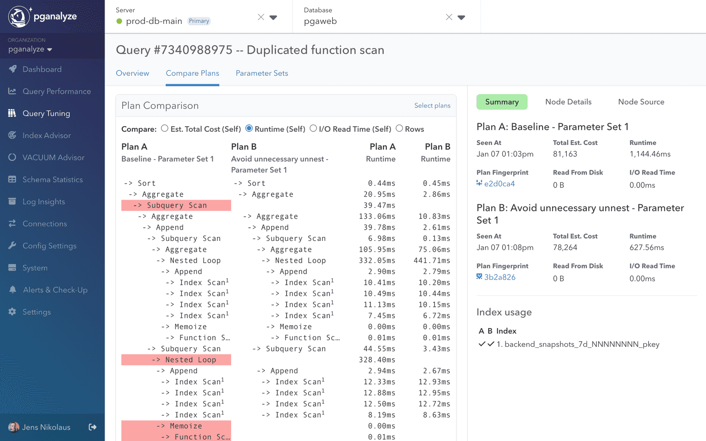Open the Node Details tab
This screenshot has height=441, width=706.
tap(568, 102)
